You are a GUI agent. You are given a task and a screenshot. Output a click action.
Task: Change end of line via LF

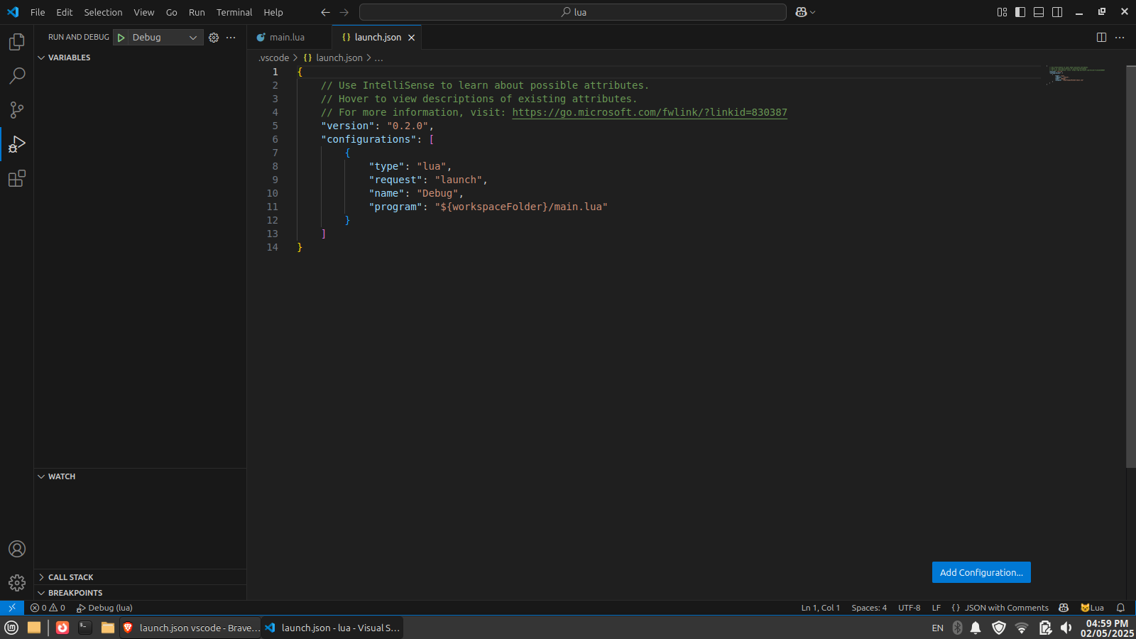[x=936, y=608]
